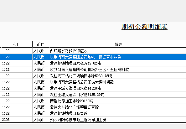Image resolution: width=186 pixels, height=129 pixels.
Task: Select the row 发往火车站北广场项目沥青砼
Action: point(93,107)
